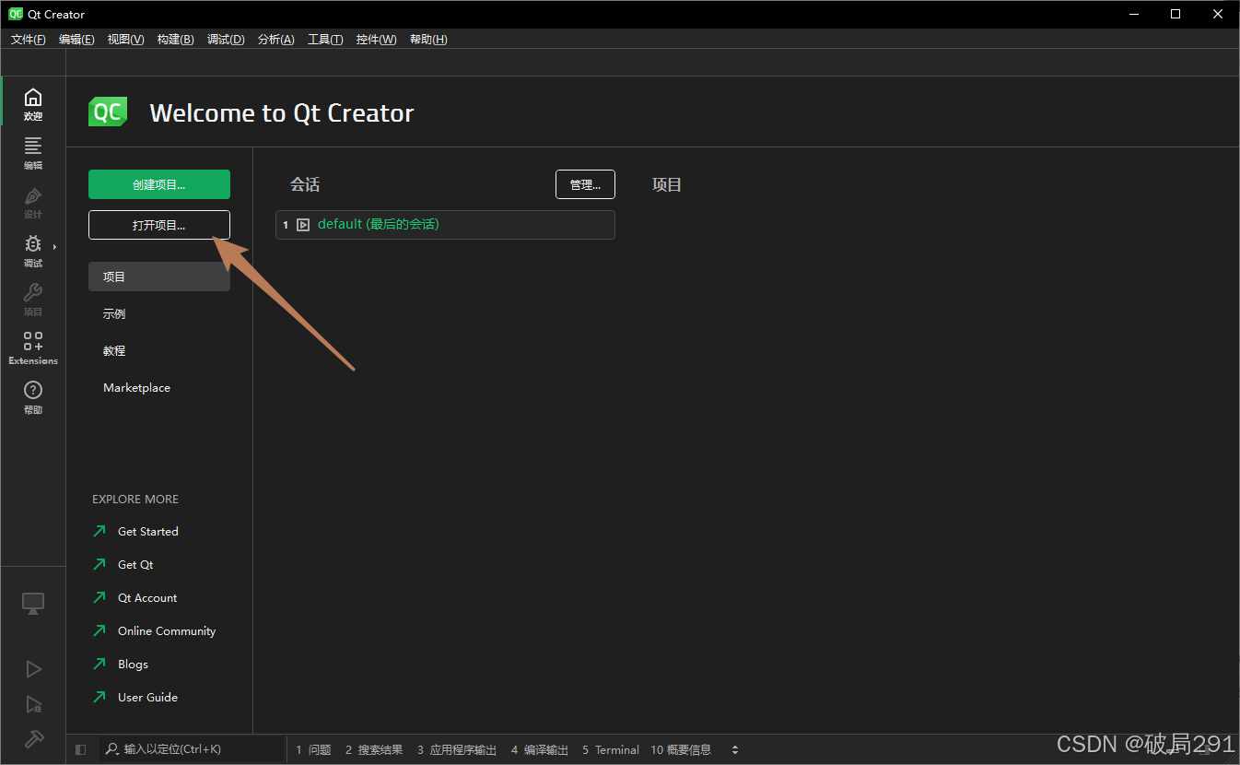This screenshot has width=1240, height=765.
Task: Select the 示例 (Examples) tab
Action: pyautogui.click(x=159, y=313)
